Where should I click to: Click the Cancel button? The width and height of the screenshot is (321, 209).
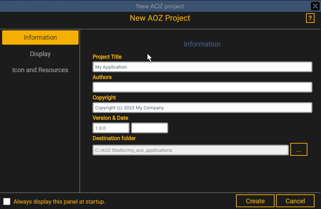point(295,201)
